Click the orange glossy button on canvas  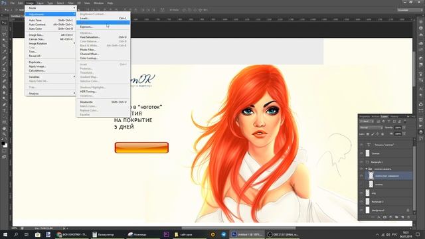(x=141, y=147)
